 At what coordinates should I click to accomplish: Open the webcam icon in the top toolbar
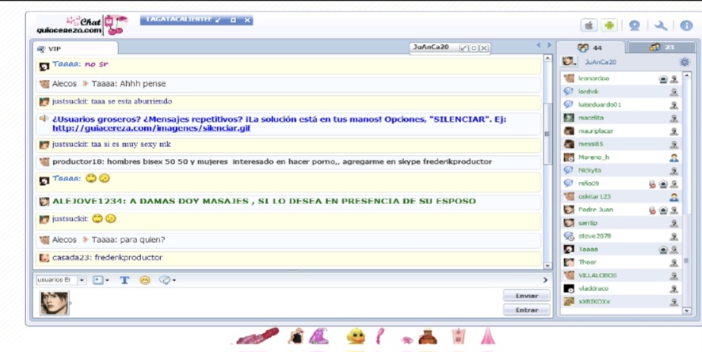(x=635, y=25)
